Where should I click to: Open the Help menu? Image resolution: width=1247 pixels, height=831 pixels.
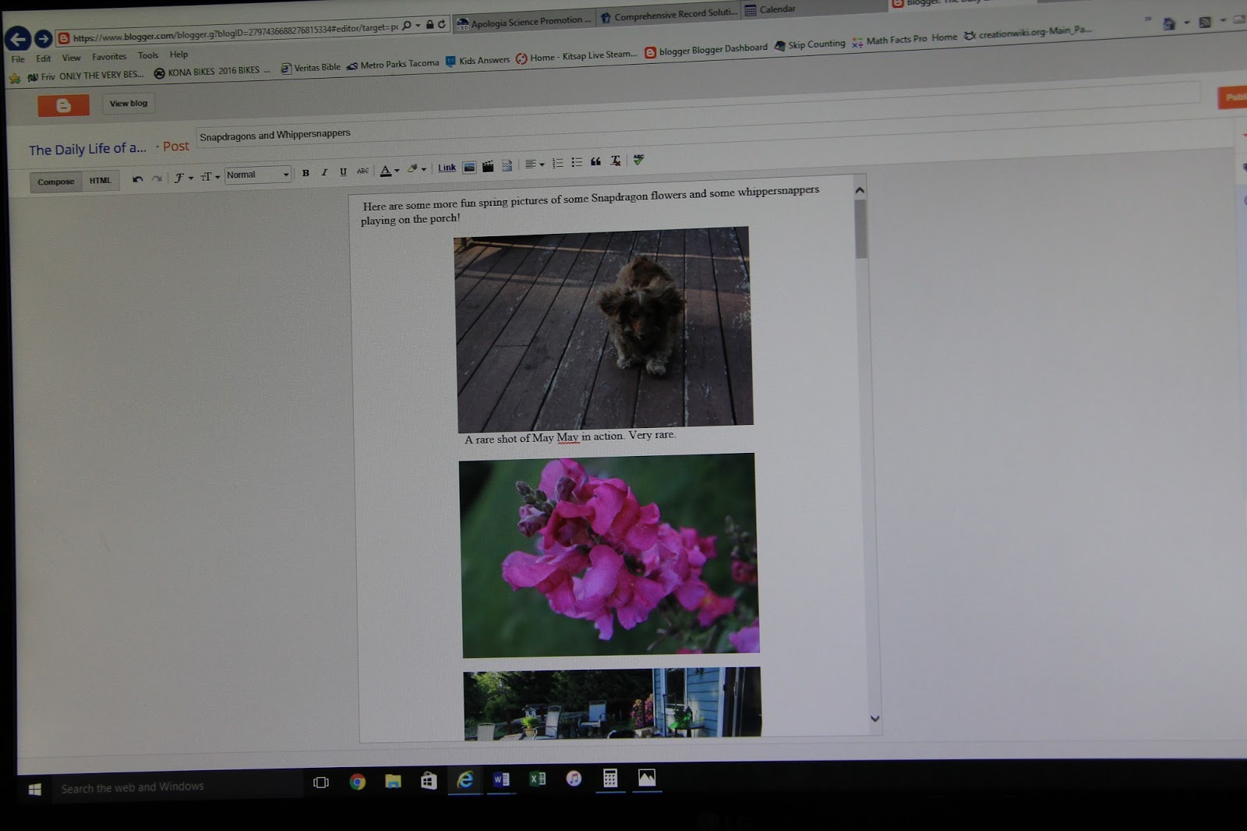(x=178, y=55)
